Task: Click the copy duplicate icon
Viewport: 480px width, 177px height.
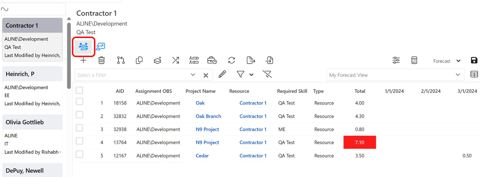Action: point(139,60)
